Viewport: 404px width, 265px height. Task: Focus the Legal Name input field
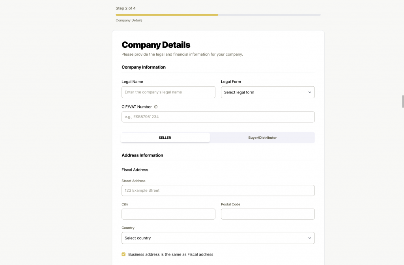(168, 92)
